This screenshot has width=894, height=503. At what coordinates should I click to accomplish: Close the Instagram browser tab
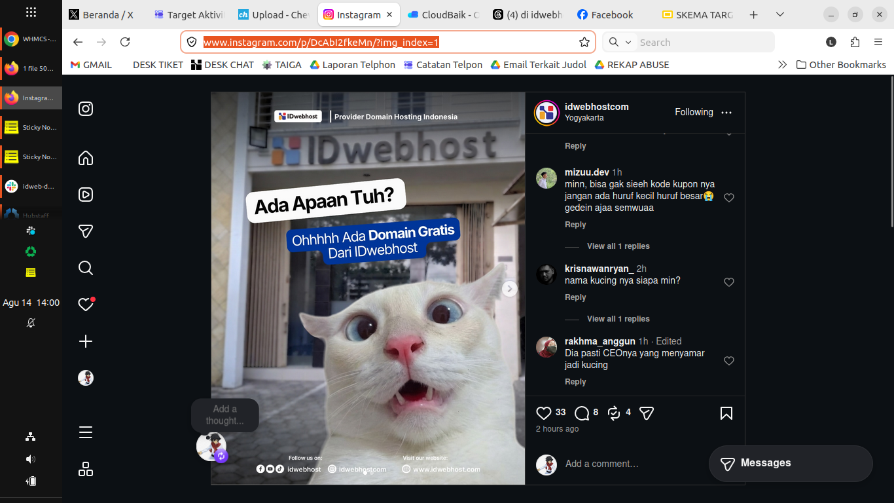click(389, 14)
